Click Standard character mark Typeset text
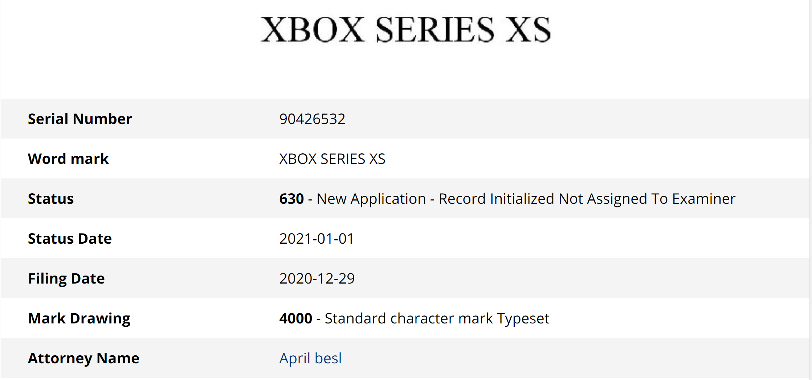This screenshot has width=812, height=380. pos(437,318)
